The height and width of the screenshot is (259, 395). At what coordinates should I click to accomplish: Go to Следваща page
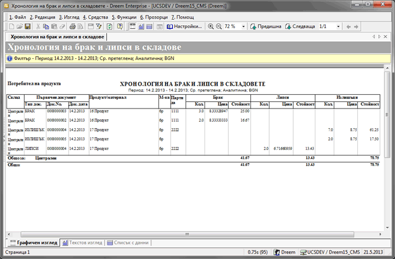click(x=300, y=26)
